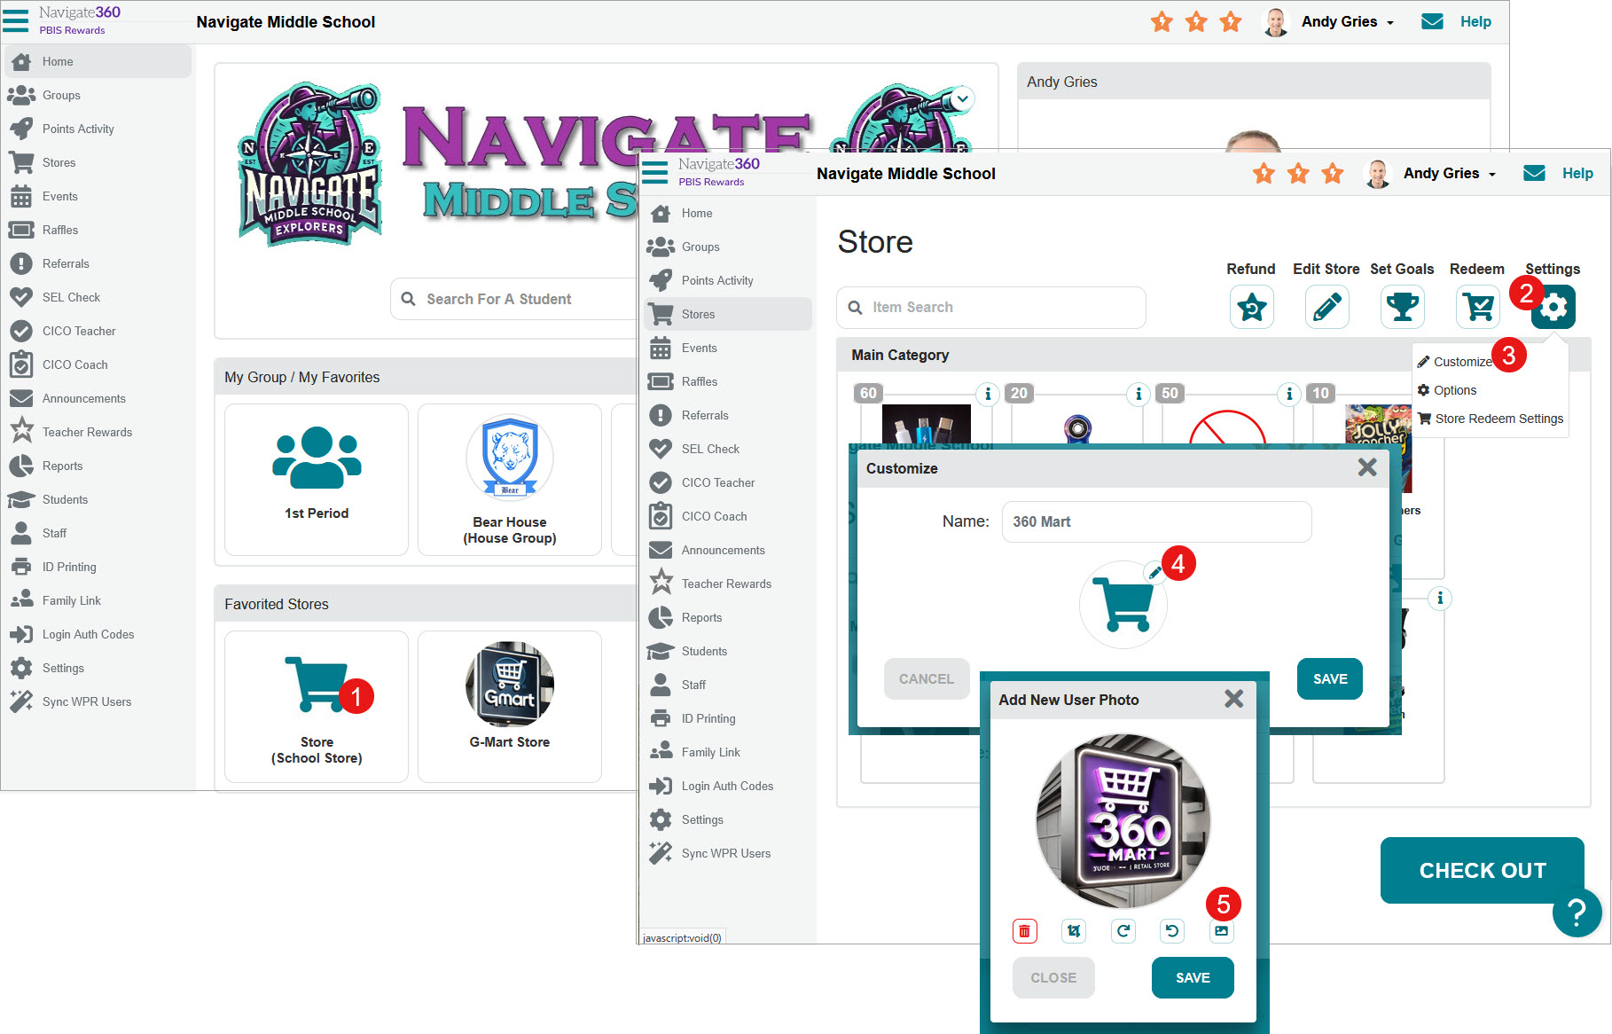The image size is (1612, 1034).
Task: Click the Set Goals trophy icon
Action: 1402,307
